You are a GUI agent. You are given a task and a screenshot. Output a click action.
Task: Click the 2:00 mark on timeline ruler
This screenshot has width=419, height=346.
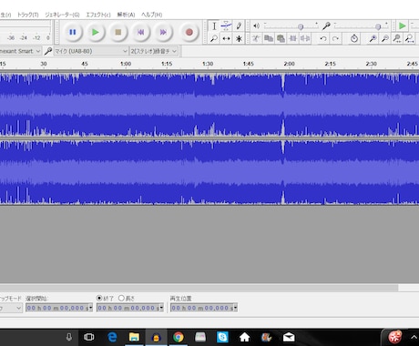[290, 64]
